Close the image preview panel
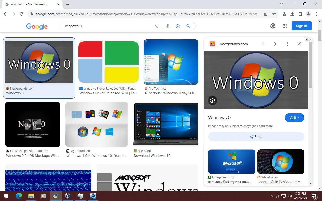 click(x=299, y=44)
